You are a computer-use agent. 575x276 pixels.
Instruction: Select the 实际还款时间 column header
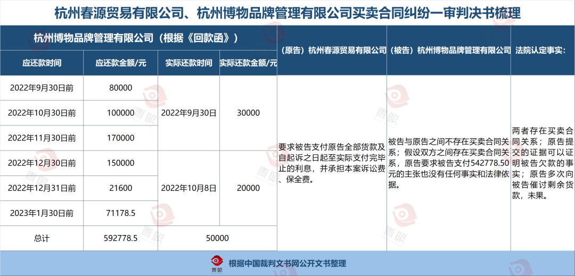pos(188,63)
